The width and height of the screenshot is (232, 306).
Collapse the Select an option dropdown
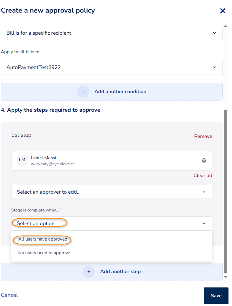pos(204,223)
